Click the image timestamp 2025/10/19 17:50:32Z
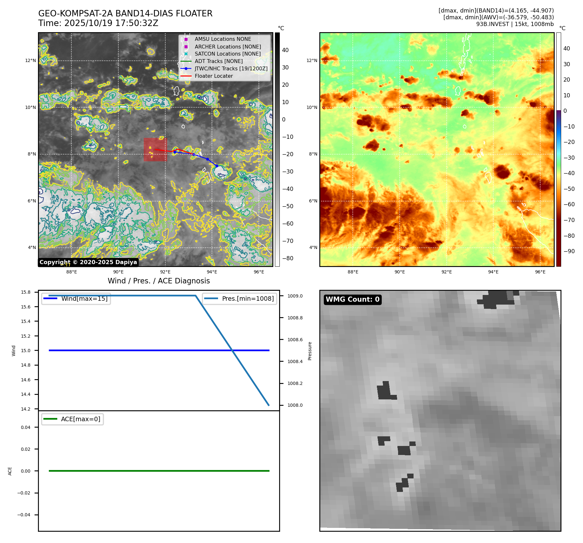The image size is (583, 543). pos(111,23)
